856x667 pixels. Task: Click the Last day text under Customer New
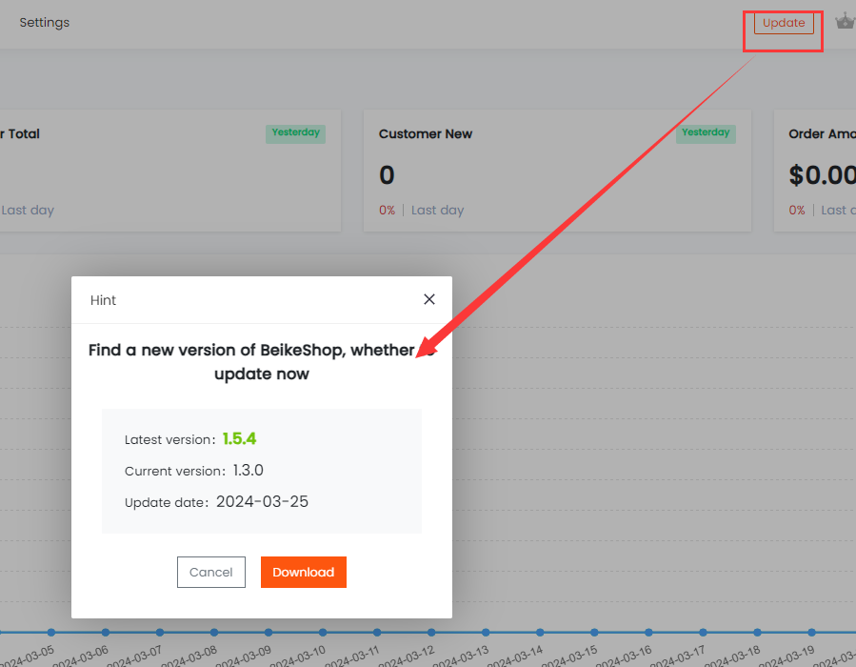(x=437, y=211)
